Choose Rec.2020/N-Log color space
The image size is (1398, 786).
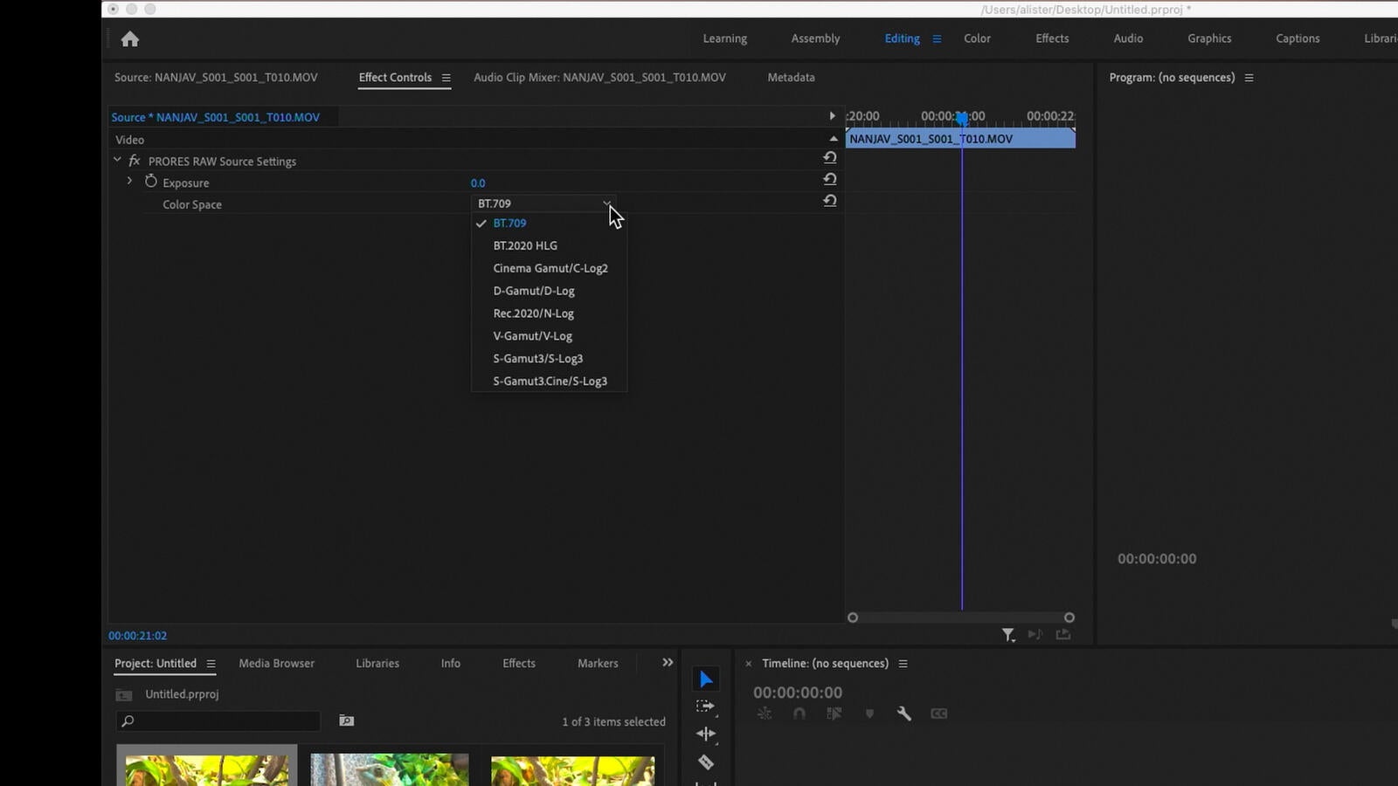point(533,314)
